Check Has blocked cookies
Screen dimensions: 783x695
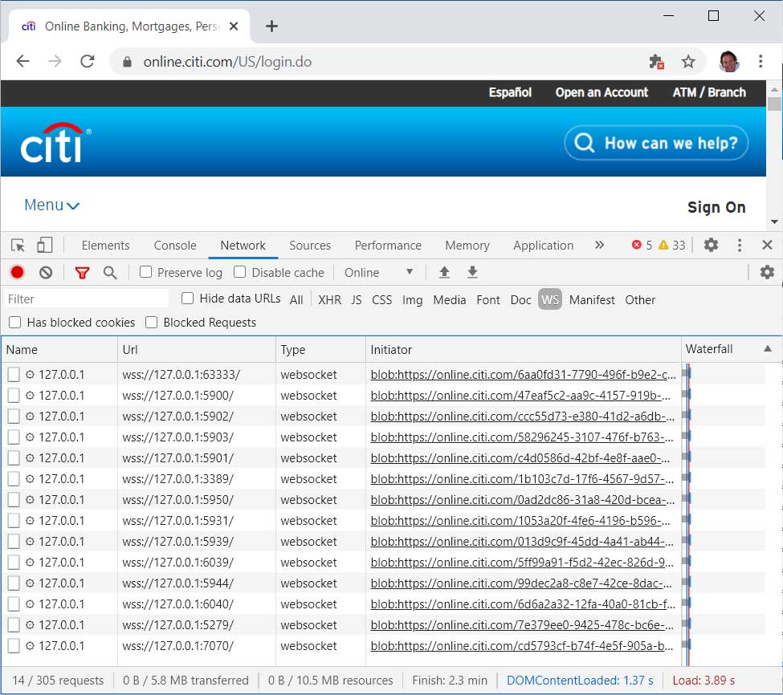15,323
